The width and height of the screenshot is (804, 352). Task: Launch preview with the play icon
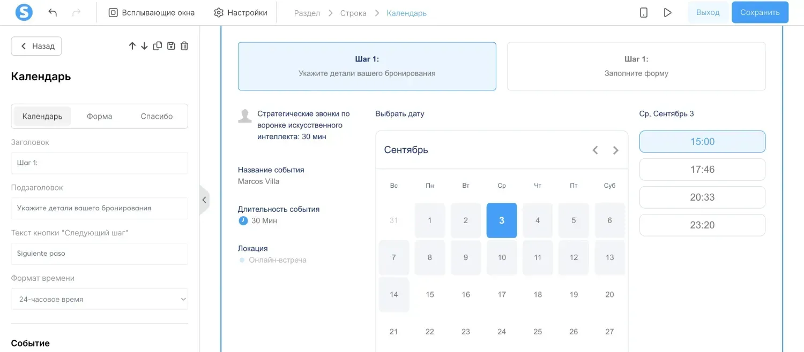click(667, 12)
